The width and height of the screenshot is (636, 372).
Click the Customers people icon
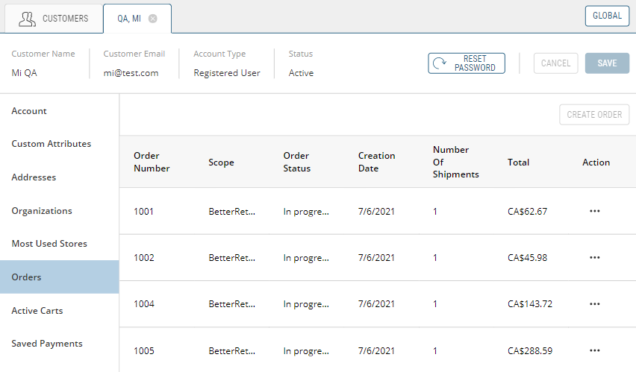tap(27, 19)
